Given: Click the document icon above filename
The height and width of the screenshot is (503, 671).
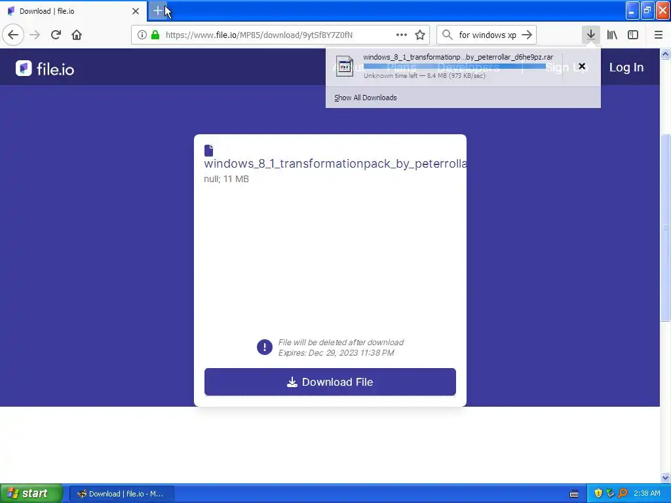Looking at the screenshot, I should tap(209, 150).
